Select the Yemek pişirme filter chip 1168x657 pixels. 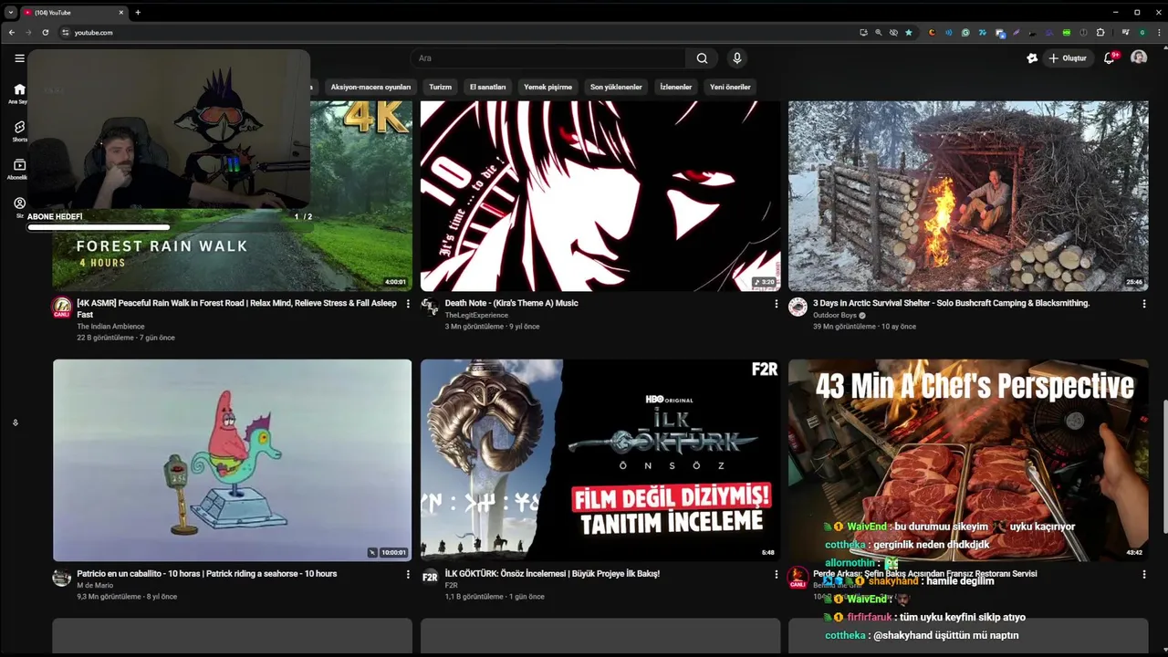pyautogui.click(x=547, y=87)
